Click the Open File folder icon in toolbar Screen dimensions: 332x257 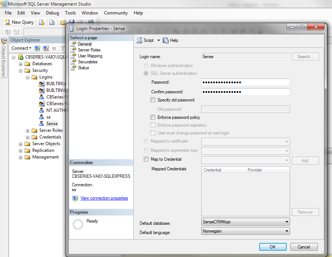[x=63, y=22]
